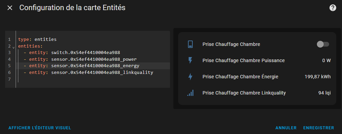Toggle the Prise Chauffage Chambre switch
Screen dimensions: 342x134
click(x=323, y=44)
